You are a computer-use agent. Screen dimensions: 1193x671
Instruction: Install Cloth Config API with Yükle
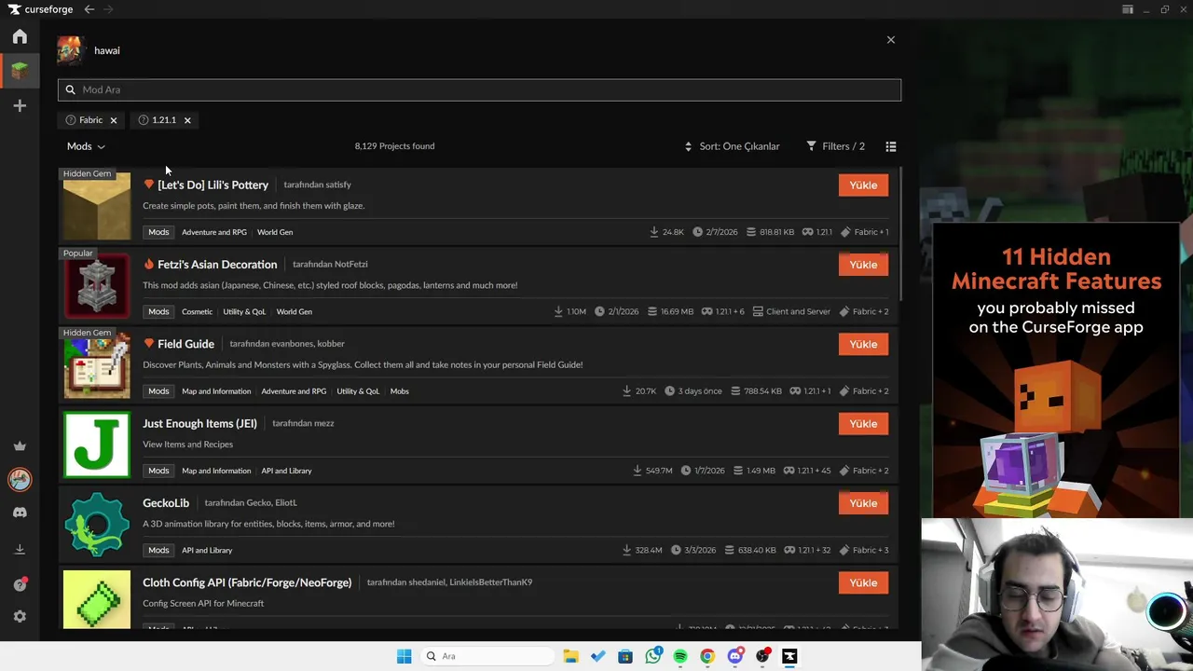pos(863,582)
